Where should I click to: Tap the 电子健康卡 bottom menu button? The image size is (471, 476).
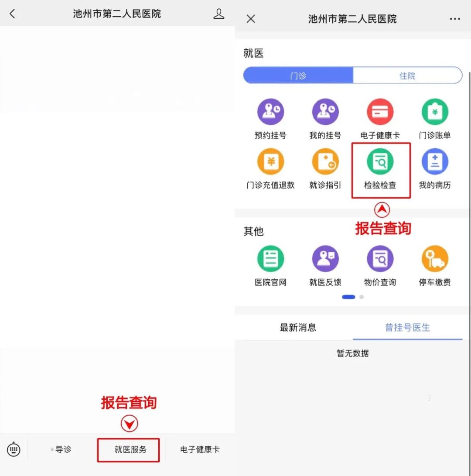tap(200, 449)
